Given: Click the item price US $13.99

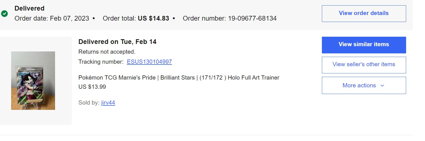Looking at the screenshot, I should coord(92,87).
